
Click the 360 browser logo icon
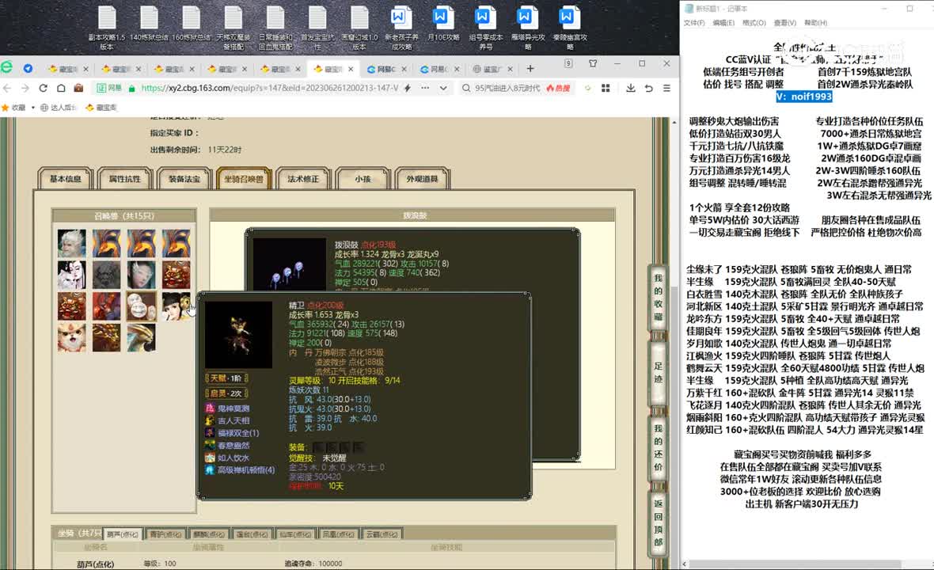click(7, 67)
